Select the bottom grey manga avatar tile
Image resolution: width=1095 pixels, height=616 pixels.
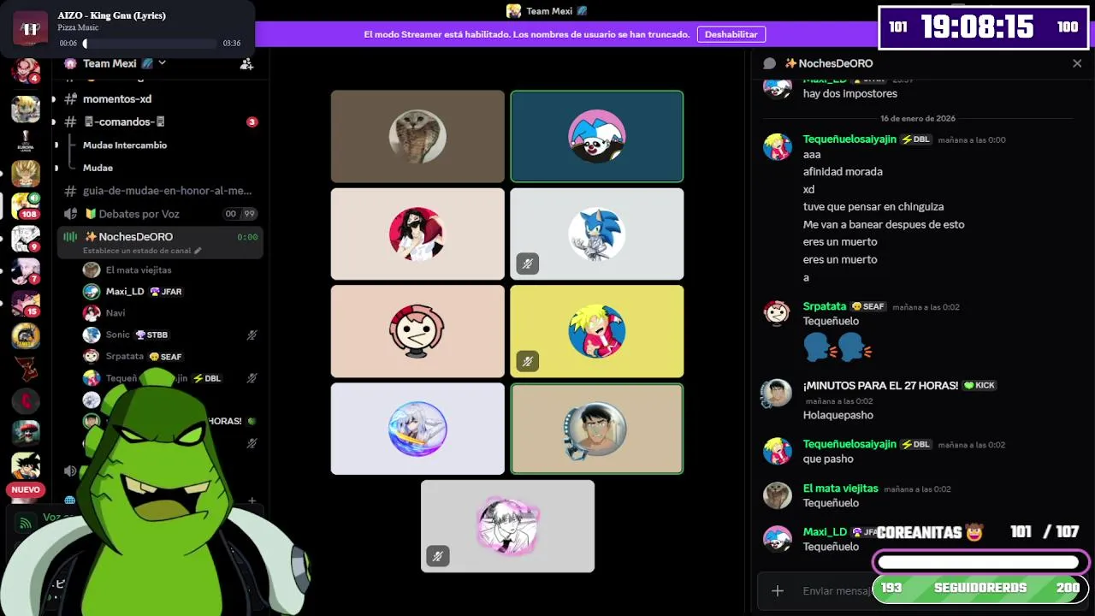pyautogui.click(x=507, y=526)
